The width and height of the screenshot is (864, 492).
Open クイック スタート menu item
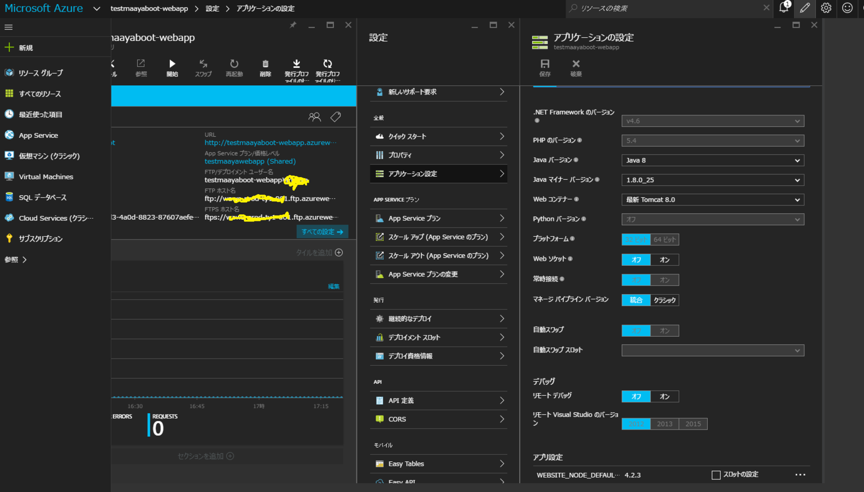click(x=439, y=137)
